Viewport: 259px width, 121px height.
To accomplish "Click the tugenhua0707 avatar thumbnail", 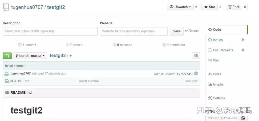I will (6, 73).
